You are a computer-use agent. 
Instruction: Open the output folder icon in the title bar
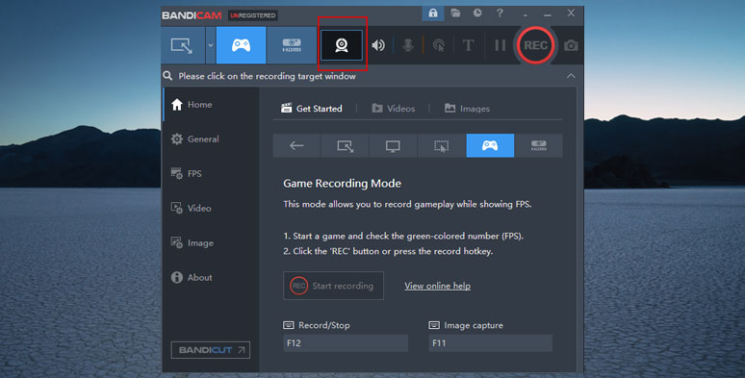[455, 13]
